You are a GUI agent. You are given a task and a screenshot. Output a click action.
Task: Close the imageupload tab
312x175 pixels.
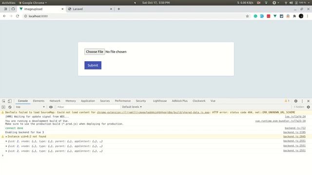(x=62, y=9)
